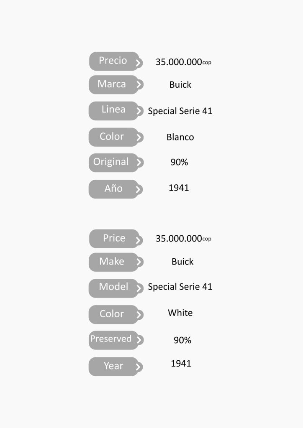Viewport: 303px width, 428px height.
Task: Click the Blanco color value text
Action: tap(180, 137)
